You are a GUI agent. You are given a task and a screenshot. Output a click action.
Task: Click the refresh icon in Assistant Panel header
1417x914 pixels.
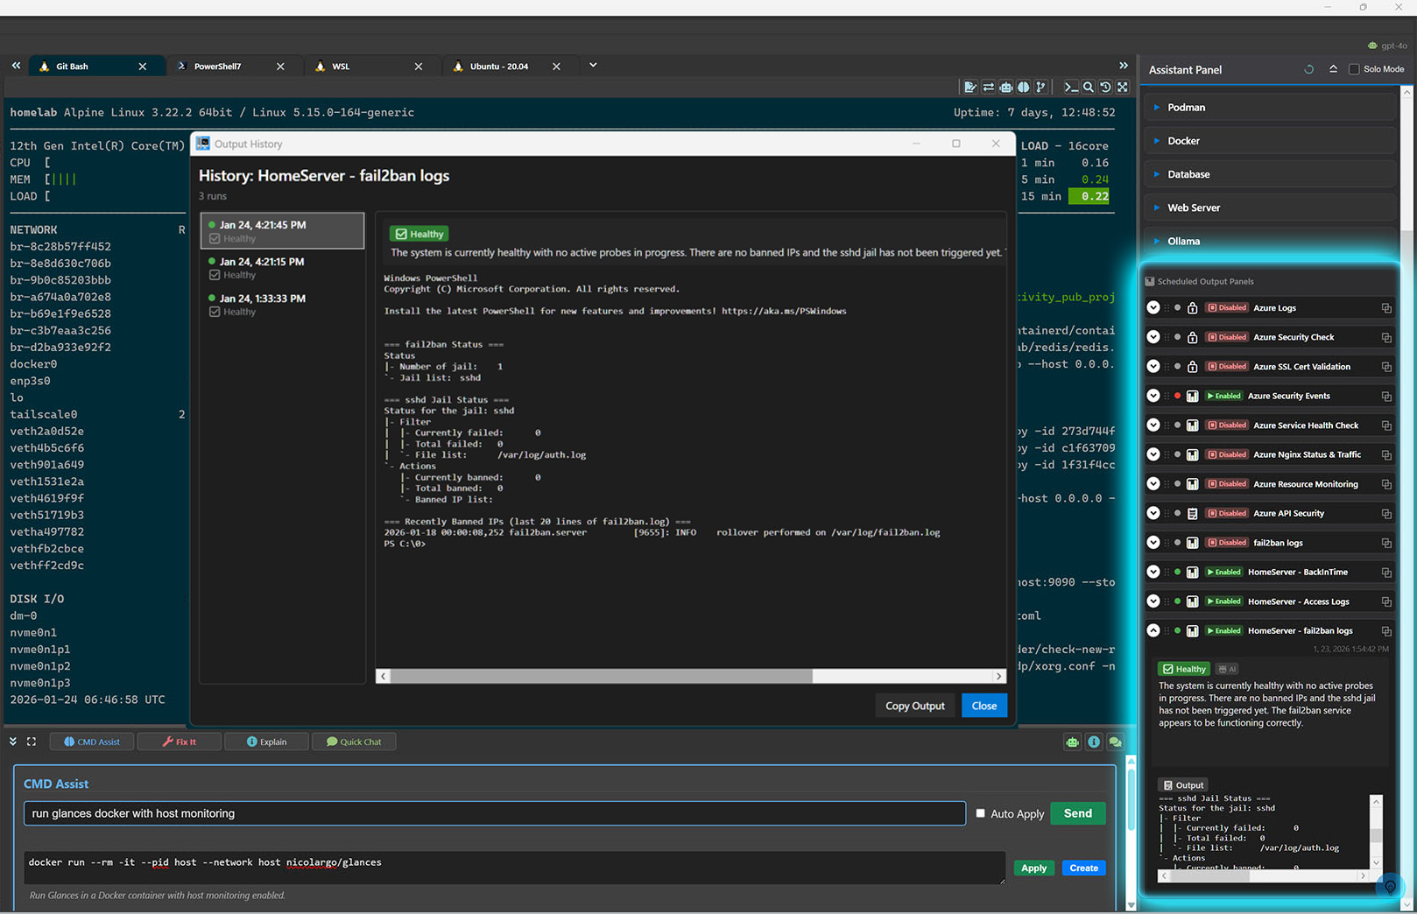tap(1309, 69)
